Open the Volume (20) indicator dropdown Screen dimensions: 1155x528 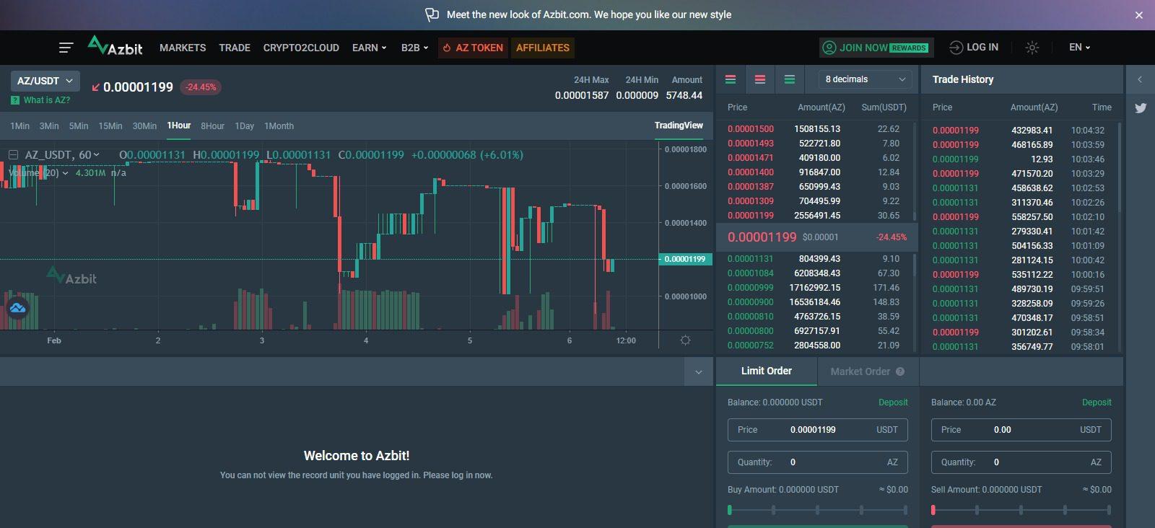point(39,173)
